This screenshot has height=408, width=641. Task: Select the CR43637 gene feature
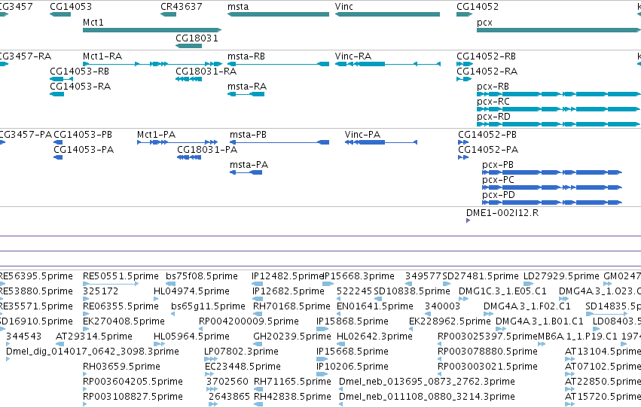[168, 14]
